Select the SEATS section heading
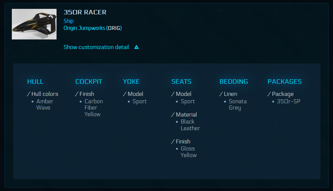The height and width of the screenshot is (191, 333). [181, 81]
